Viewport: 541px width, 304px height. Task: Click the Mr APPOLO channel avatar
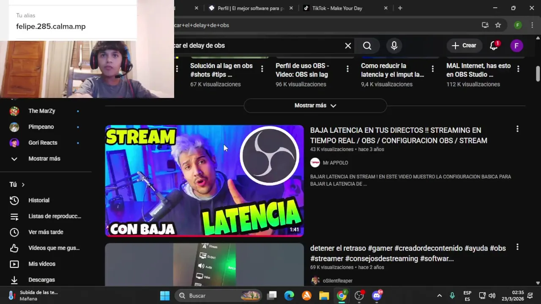click(315, 163)
